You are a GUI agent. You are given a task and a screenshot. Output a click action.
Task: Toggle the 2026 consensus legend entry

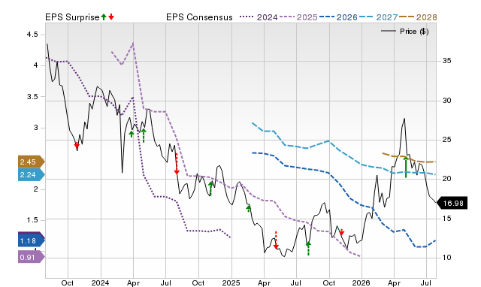pyautogui.click(x=338, y=17)
